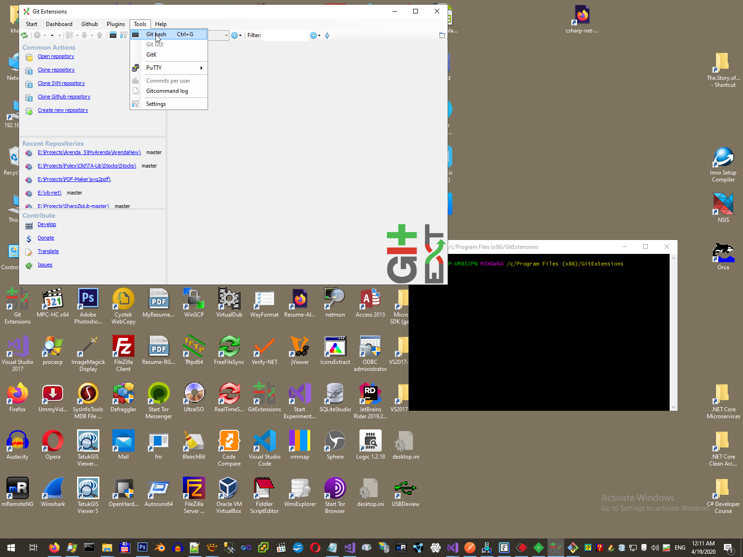
Task: Launch the Firefox desktop icon
Action: [18, 397]
